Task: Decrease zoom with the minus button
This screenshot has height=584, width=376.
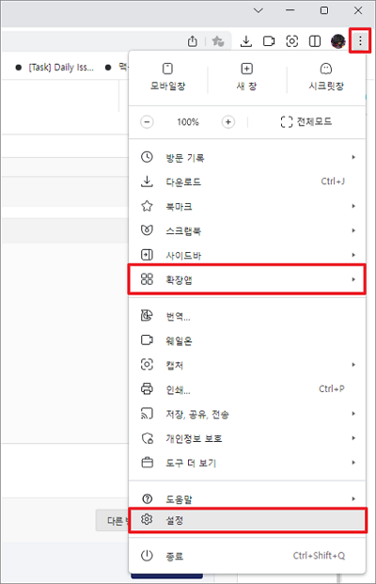Action: click(147, 122)
